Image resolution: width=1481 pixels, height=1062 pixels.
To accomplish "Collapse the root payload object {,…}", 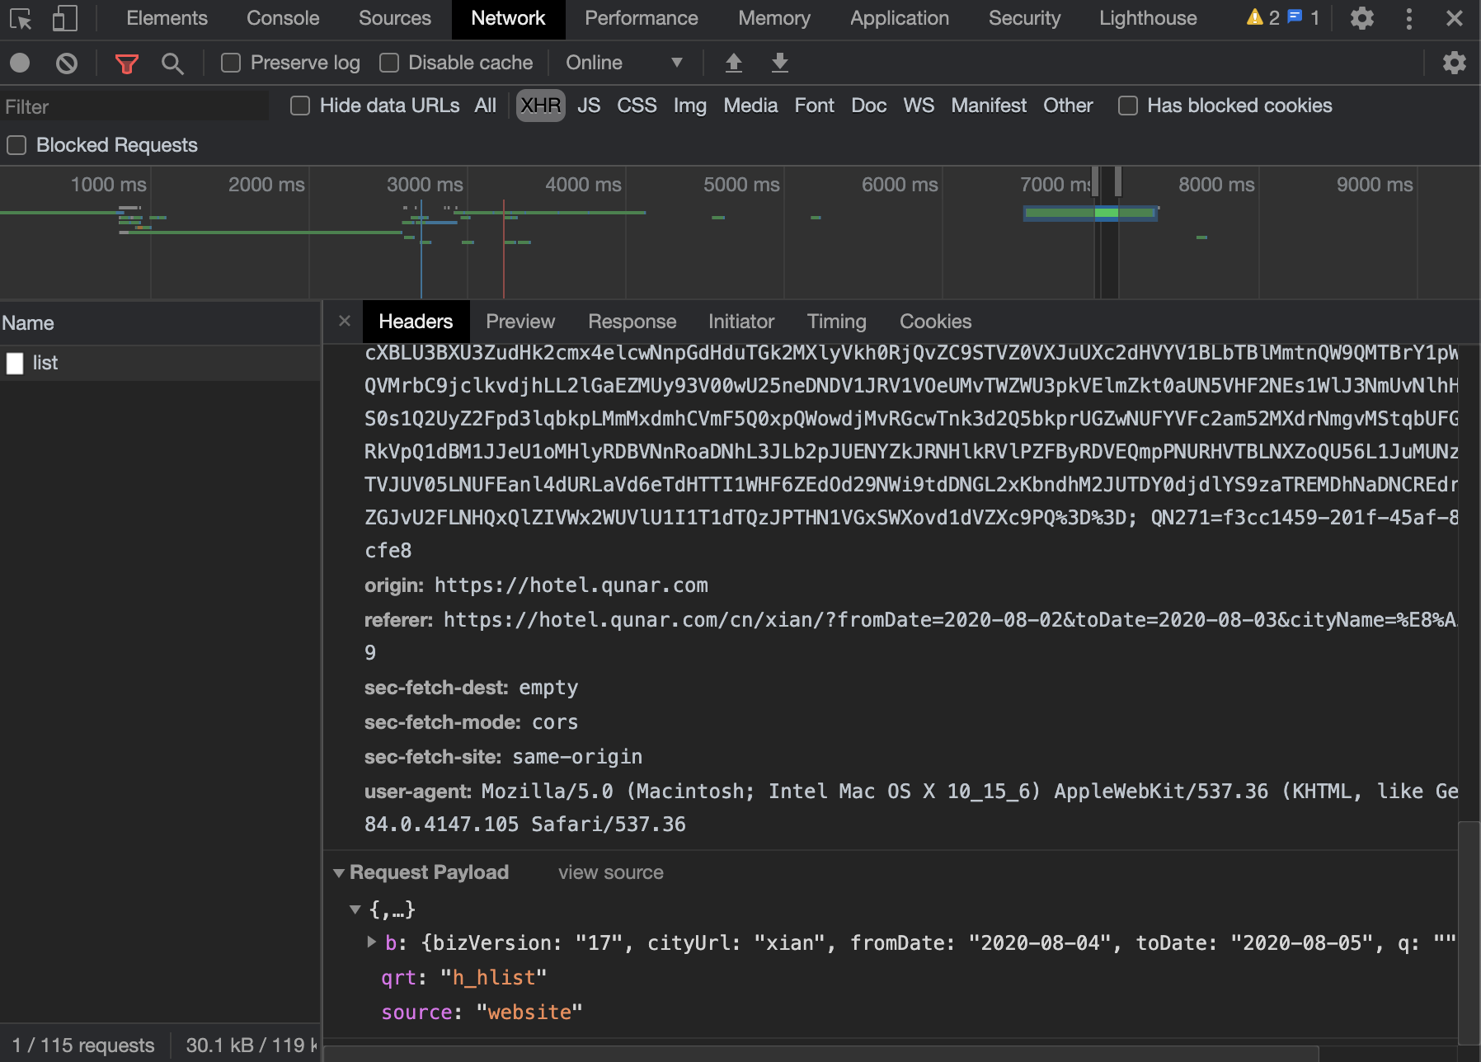I will click(x=355, y=909).
